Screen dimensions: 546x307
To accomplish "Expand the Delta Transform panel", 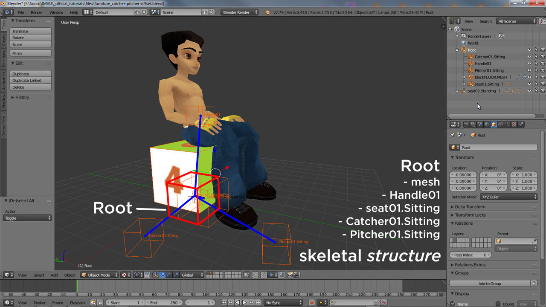I will tap(470, 207).
